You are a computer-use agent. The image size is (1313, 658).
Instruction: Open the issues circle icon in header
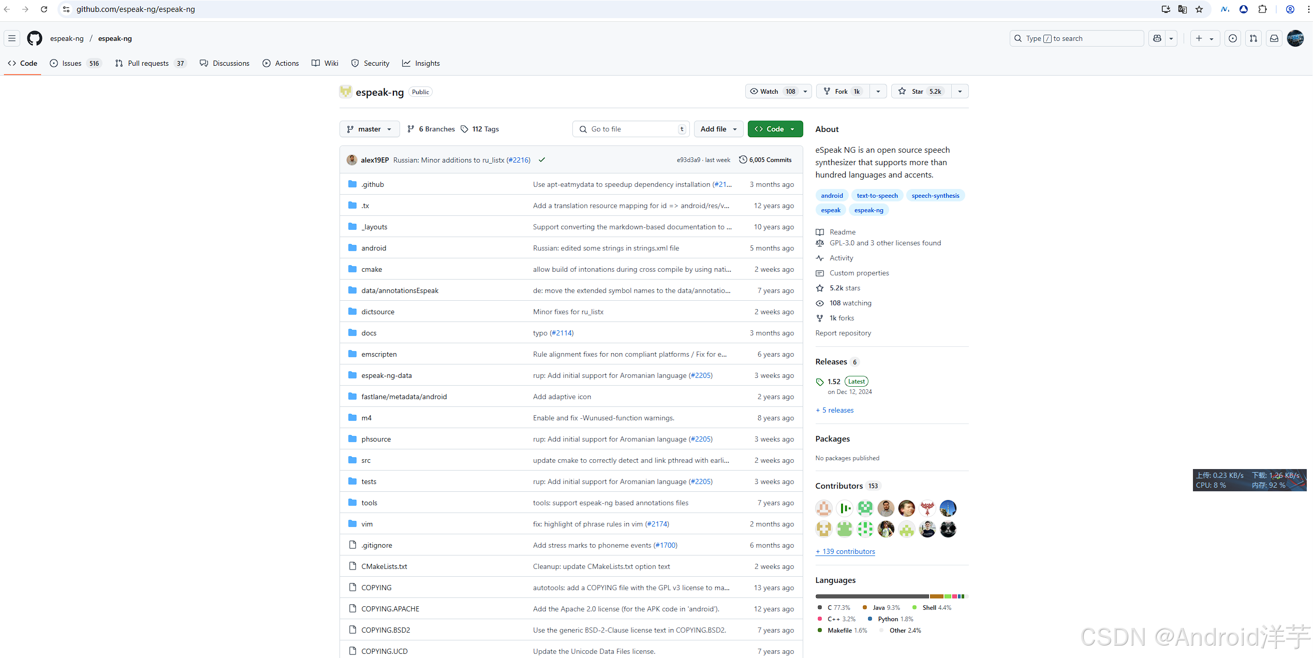pos(1233,38)
